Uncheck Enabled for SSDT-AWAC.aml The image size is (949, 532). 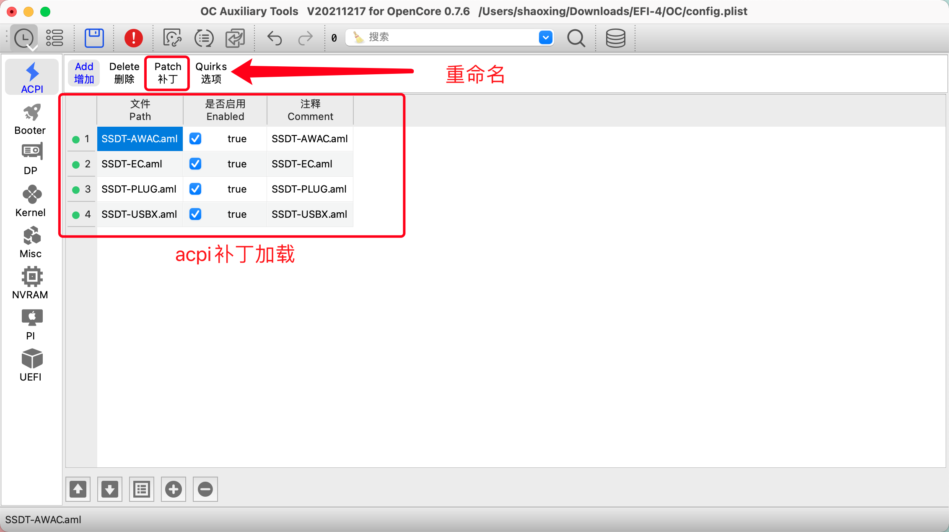(x=195, y=139)
